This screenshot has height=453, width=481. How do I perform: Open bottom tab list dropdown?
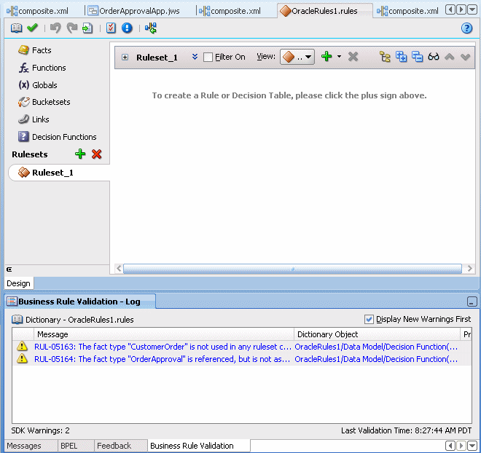(472, 446)
